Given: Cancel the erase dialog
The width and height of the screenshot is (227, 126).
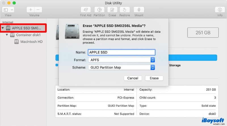Looking at the screenshot, I should [133, 78].
